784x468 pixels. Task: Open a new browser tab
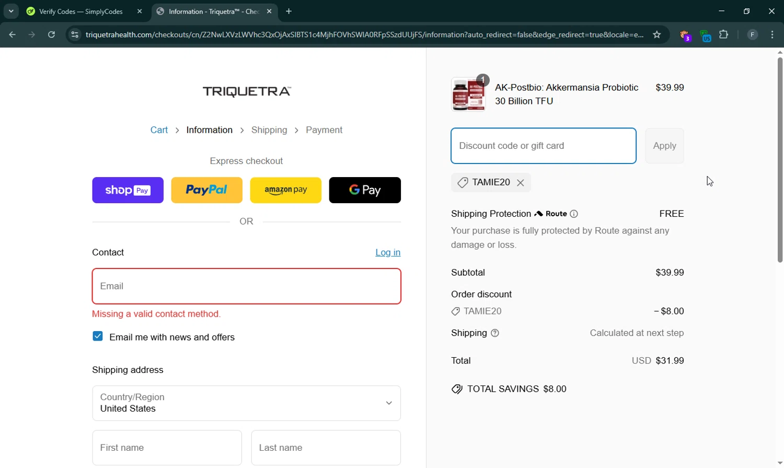click(289, 11)
